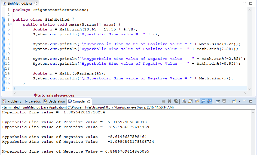This screenshot has height=155, width=257.
Task: Click console value '-8.6149687598464'
Action: pos(127,137)
